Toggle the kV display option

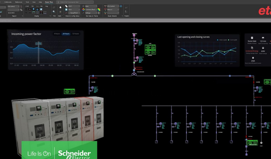pos(33,6)
